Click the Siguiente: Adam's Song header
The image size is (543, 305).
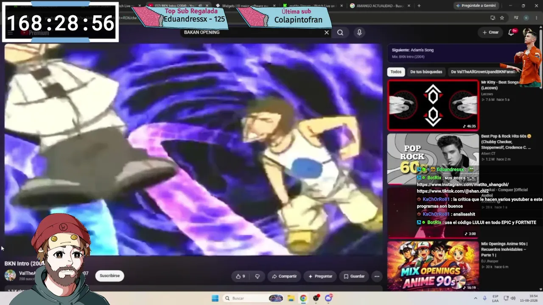413,50
